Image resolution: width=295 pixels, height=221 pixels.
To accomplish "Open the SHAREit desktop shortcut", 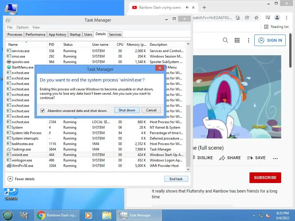I will point(11,194).
